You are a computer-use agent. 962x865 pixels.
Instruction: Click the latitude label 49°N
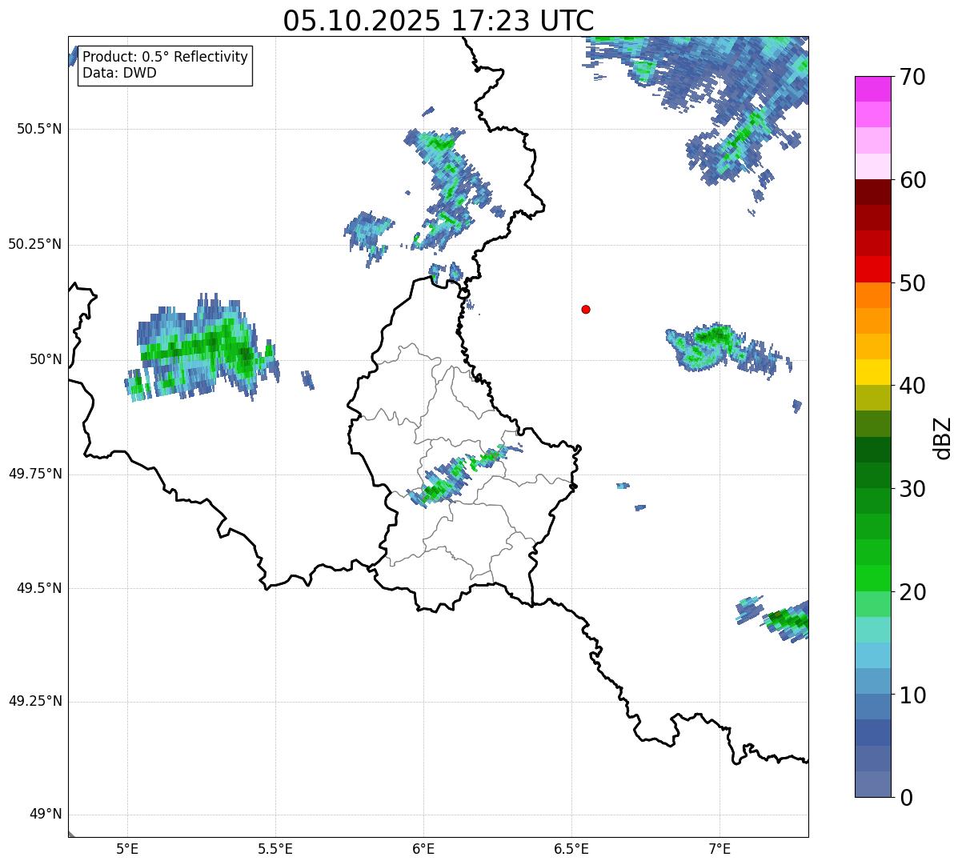46,815
